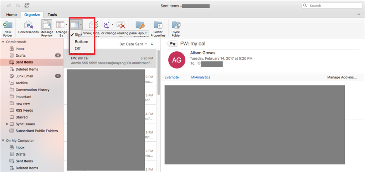
Task: Open the 'By: Date Sent' sort dropdown
Action: 133,44
